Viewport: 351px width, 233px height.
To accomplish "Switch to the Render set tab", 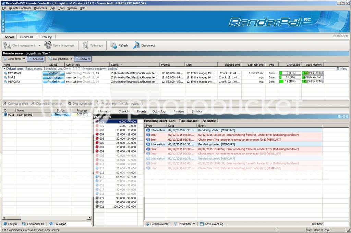I will click(x=27, y=37).
